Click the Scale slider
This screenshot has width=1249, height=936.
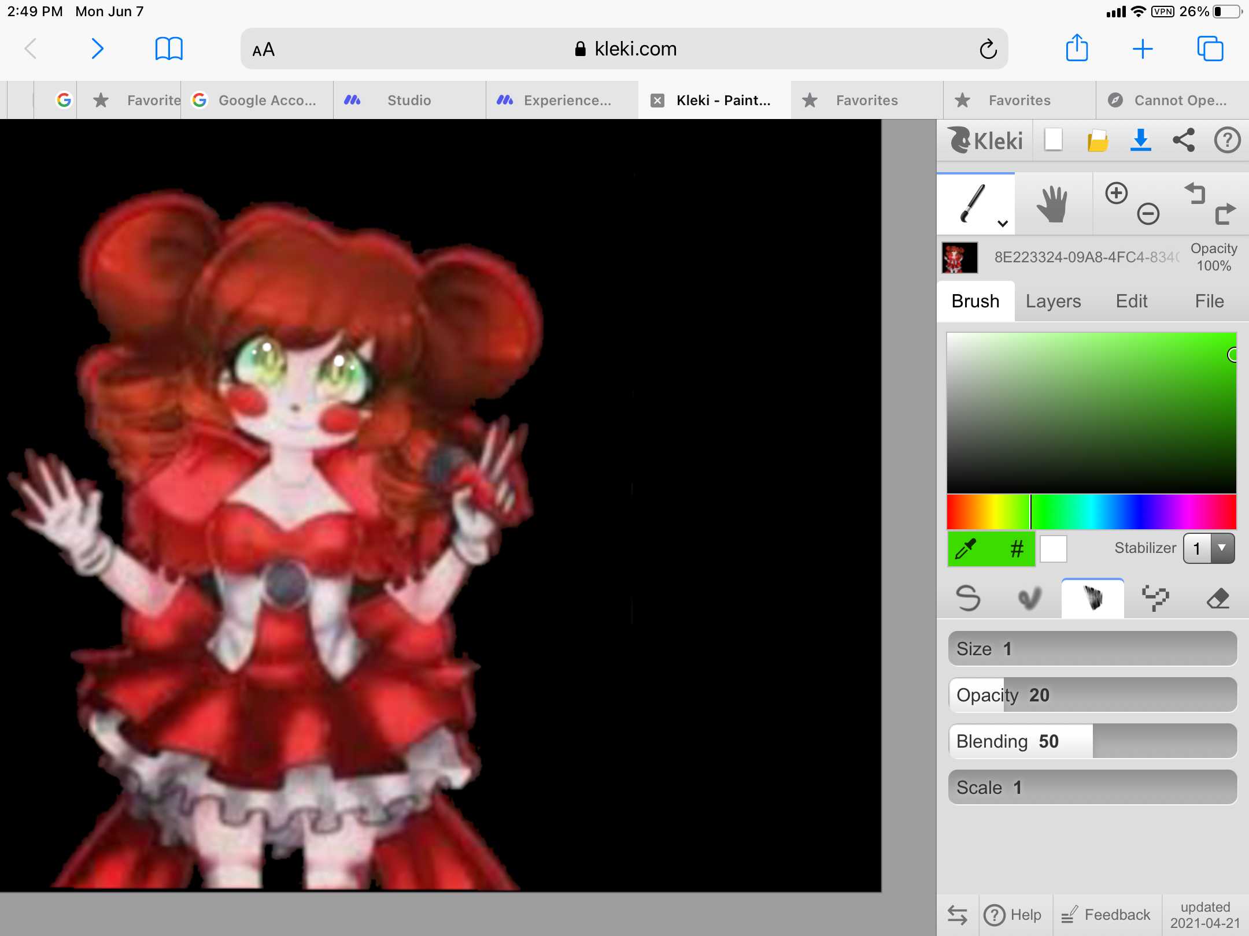click(1092, 788)
